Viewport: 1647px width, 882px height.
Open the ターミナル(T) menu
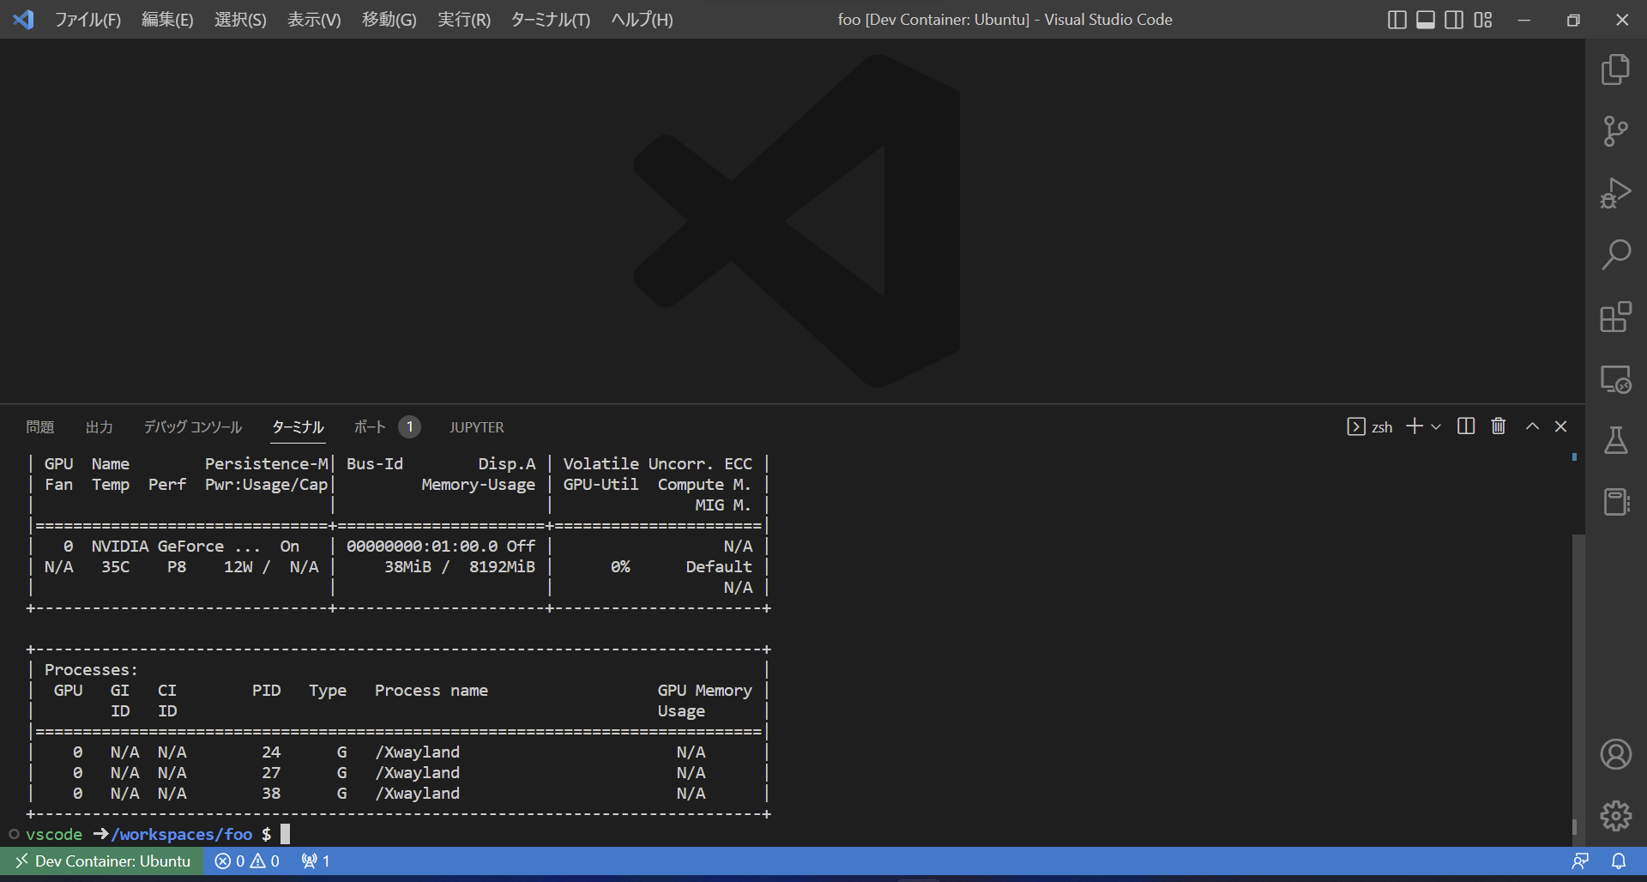(551, 20)
